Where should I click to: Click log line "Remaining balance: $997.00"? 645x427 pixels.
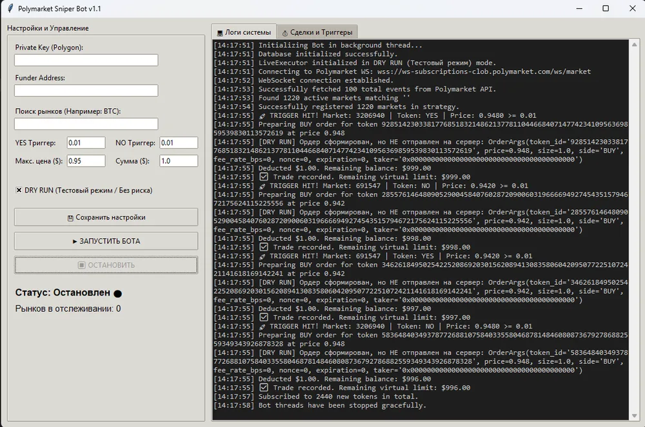pyautogui.click(x=322, y=308)
